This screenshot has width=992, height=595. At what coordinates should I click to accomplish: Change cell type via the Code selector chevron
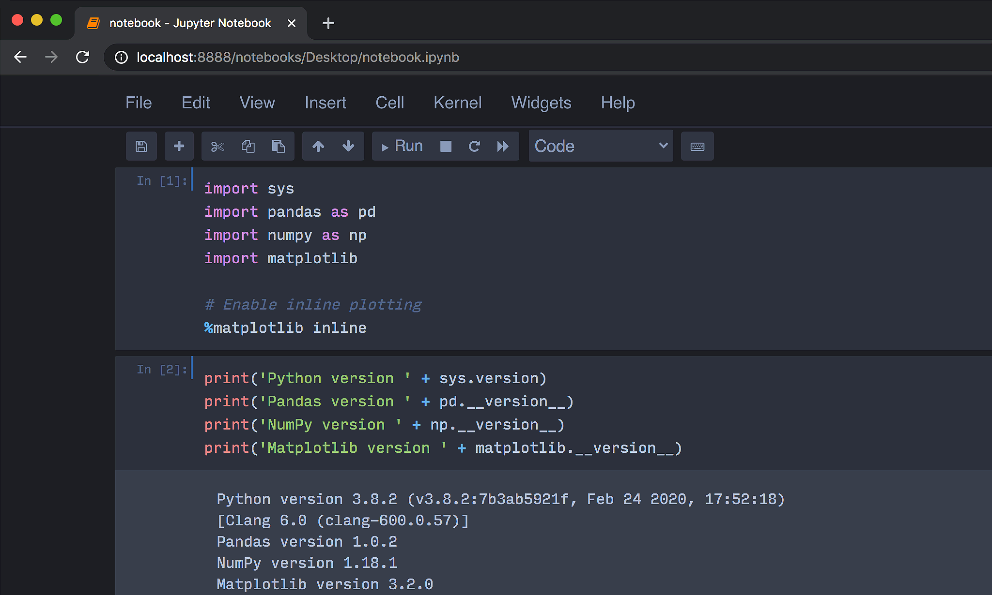(663, 146)
